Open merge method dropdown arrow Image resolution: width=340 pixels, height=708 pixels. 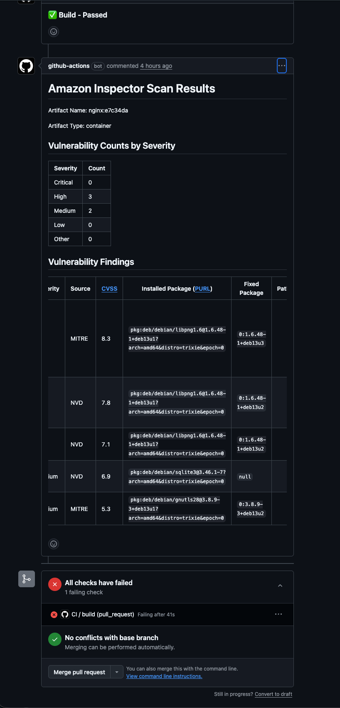click(117, 672)
